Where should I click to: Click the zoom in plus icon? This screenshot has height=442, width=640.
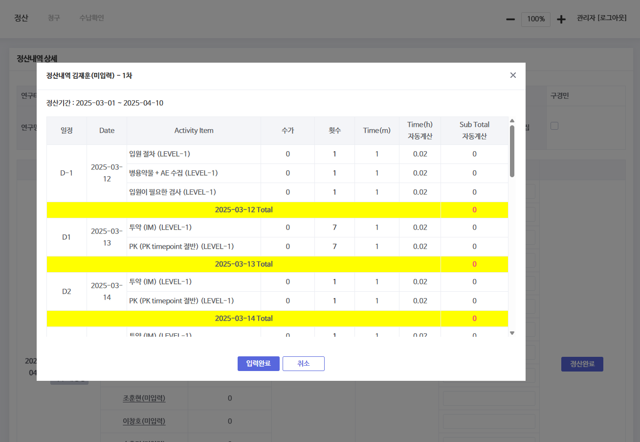[561, 19]
